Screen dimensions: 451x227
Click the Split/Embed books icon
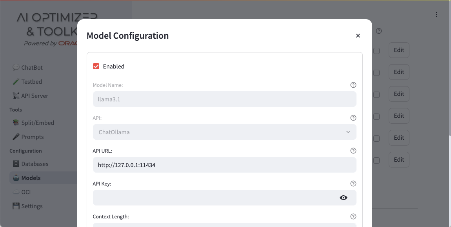click(x=16, y=123)
